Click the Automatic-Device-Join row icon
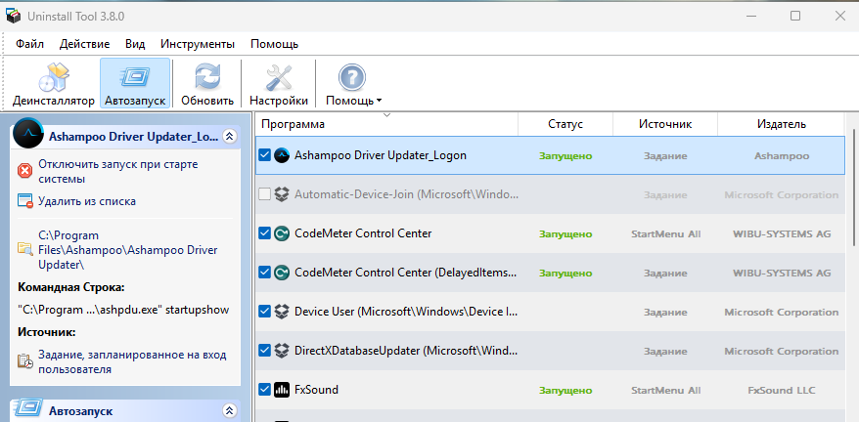The width and height of the screenshot is (859, 422). pos(282,194)
